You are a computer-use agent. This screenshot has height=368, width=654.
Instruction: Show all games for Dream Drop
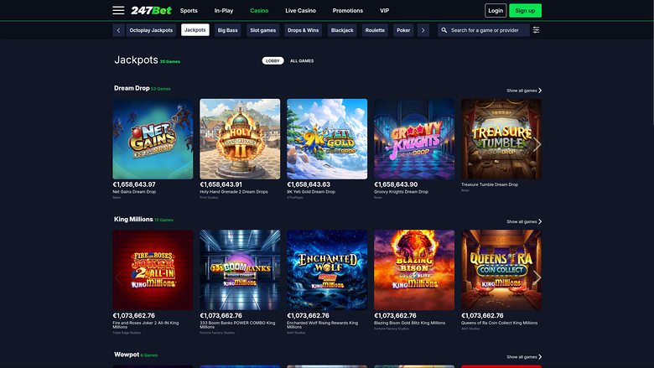pos(524,91)
